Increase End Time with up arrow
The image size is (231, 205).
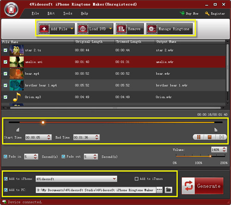point(97,136)
